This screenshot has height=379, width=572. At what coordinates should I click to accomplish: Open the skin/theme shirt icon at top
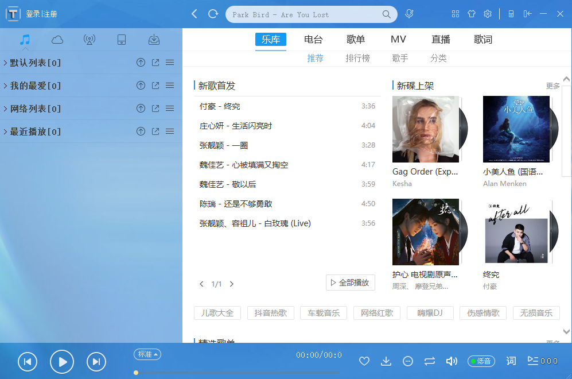coord(472,14)
